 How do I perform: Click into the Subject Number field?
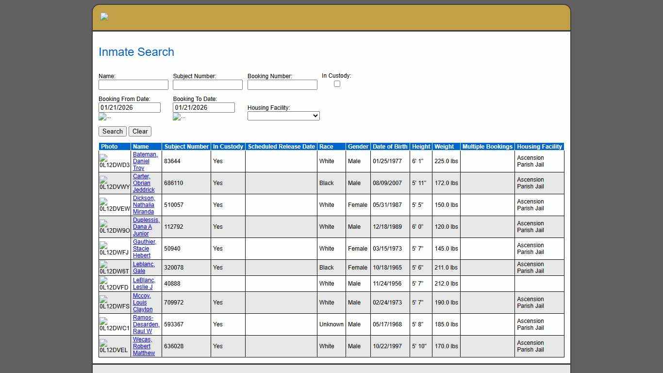pos(207,85)
